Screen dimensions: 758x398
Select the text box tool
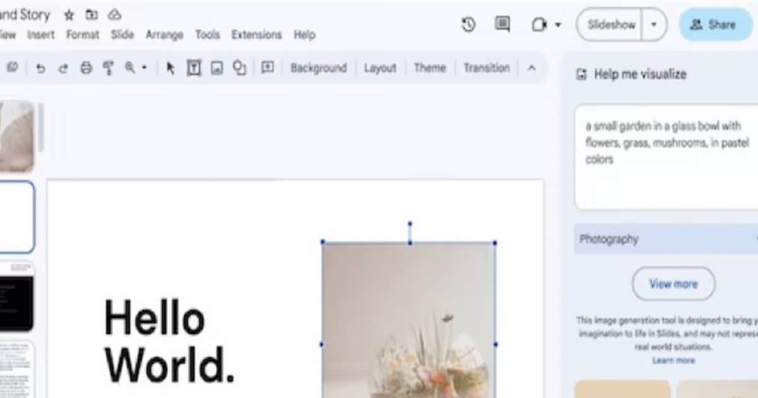click(x=194, y=68)
